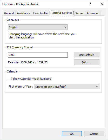The height and width of the screenshot is (140, 108).
Task: Switch to the General tab
Action: [9, 13]
